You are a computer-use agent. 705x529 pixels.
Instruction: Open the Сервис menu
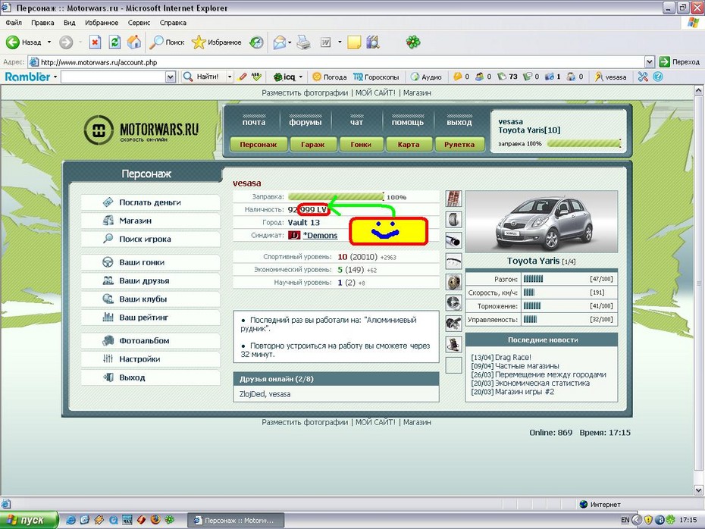tap(139, 23)
